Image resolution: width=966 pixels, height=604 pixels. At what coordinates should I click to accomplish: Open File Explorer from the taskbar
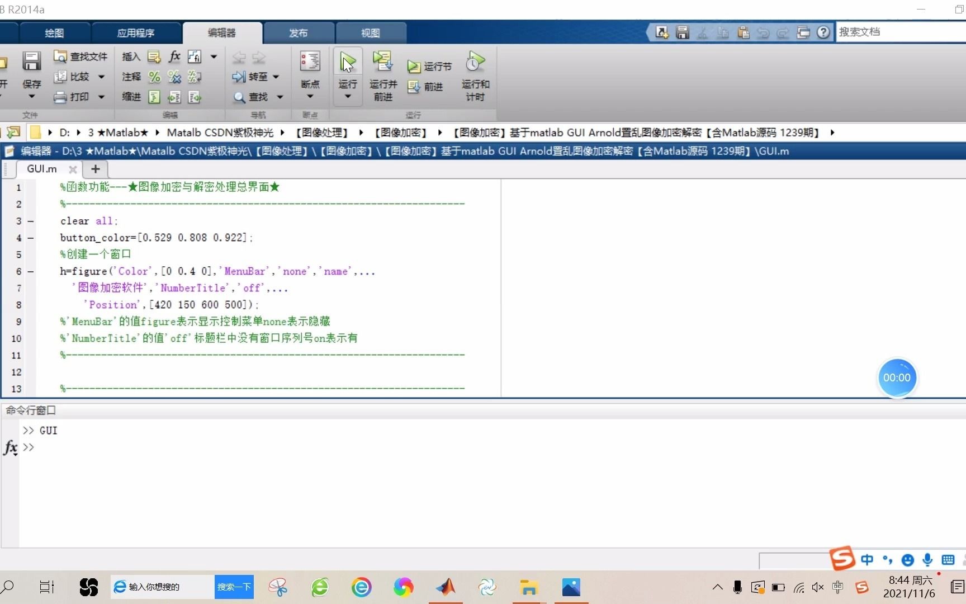coord(529,587)
